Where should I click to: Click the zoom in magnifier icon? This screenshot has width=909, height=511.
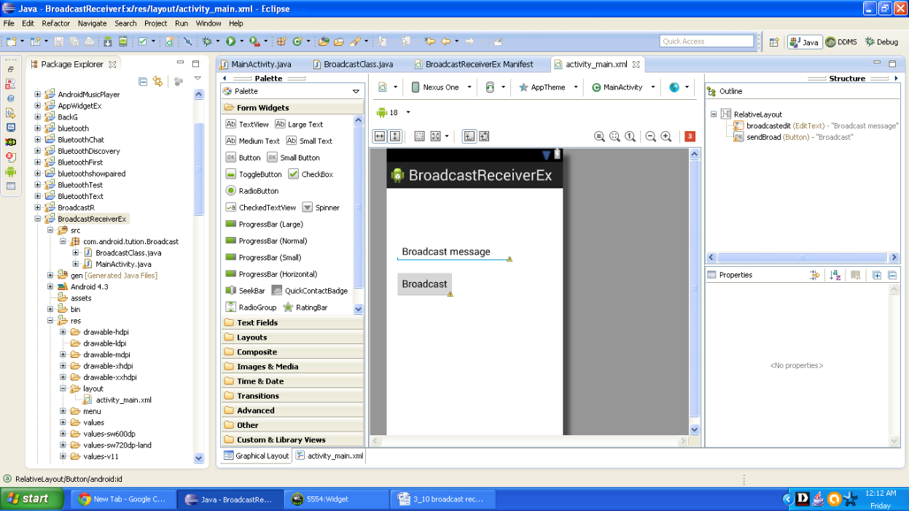pyautogui.click(x=666, y=136)
